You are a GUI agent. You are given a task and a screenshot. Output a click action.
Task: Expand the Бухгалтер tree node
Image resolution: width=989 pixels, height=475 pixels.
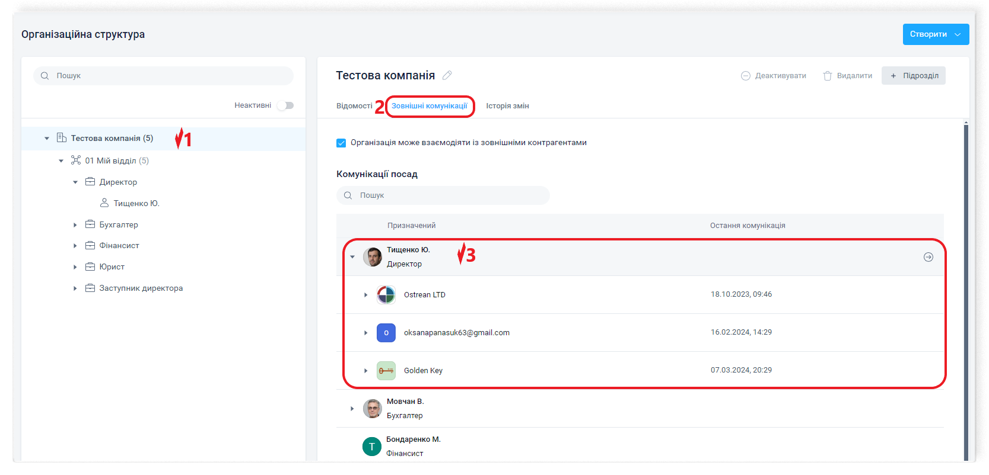75,225
